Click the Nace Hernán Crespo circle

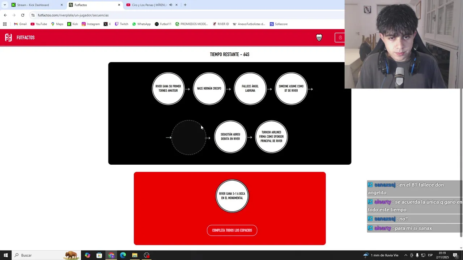coord(209,89)
